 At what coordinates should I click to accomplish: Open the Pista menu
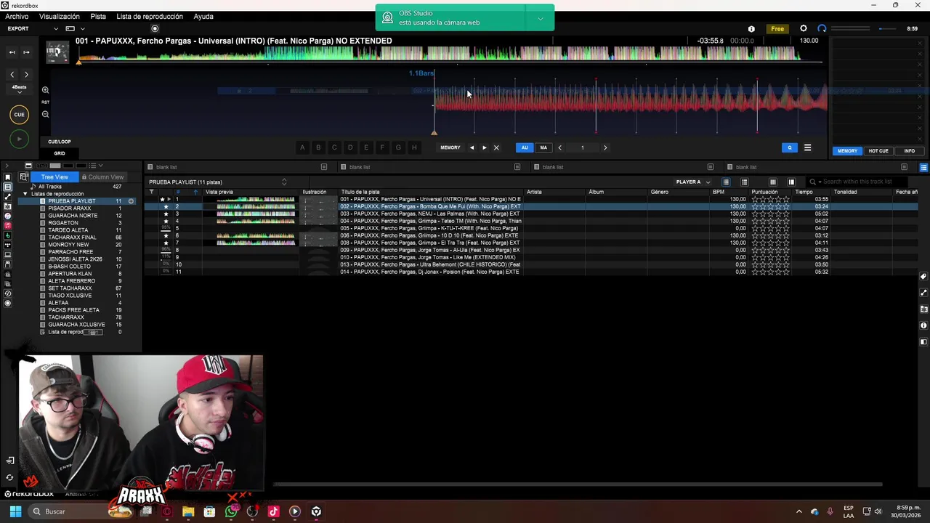[98, 16]
